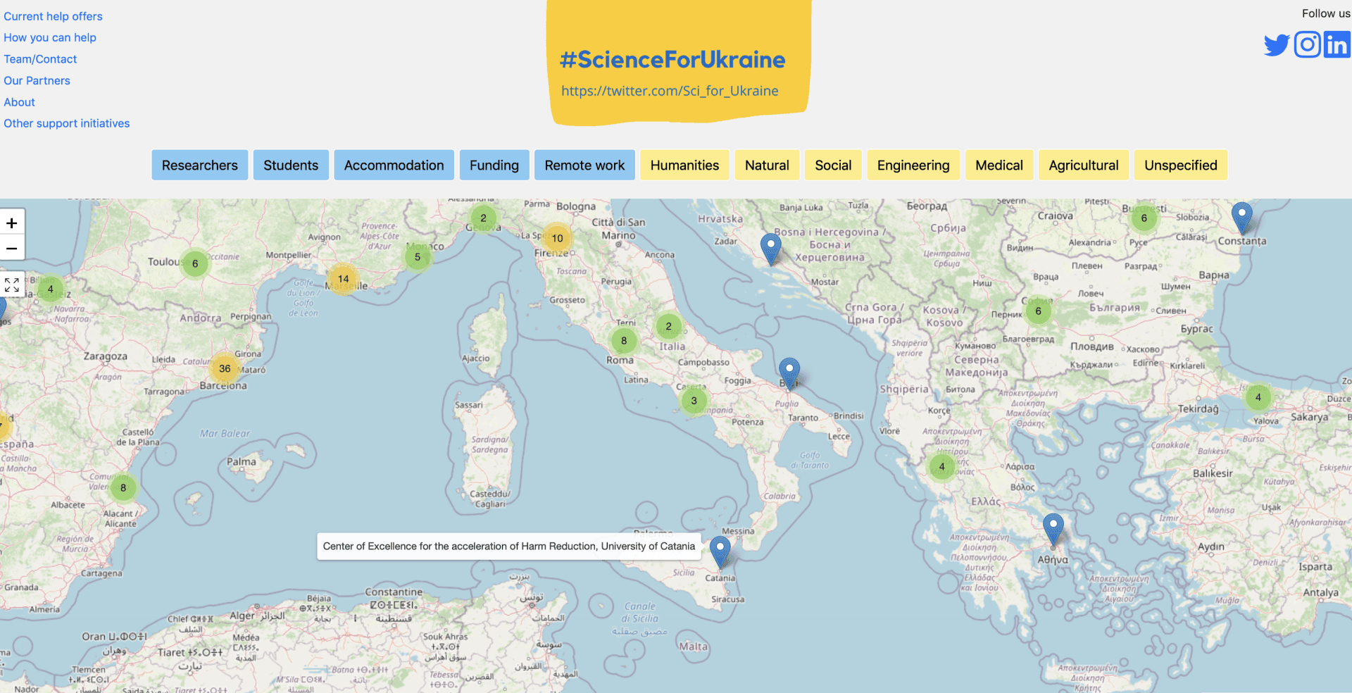Expand the Barcelona cluster of 36

[x=225, y=368]
